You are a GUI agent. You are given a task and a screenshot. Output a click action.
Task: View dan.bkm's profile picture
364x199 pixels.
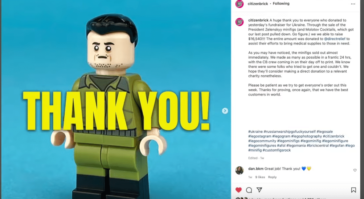pyautogui.click(x=240, y=170)
